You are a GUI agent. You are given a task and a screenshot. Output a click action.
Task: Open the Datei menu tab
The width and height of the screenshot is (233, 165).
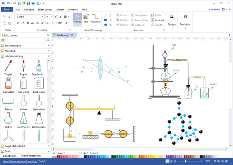tap(7, 9)
